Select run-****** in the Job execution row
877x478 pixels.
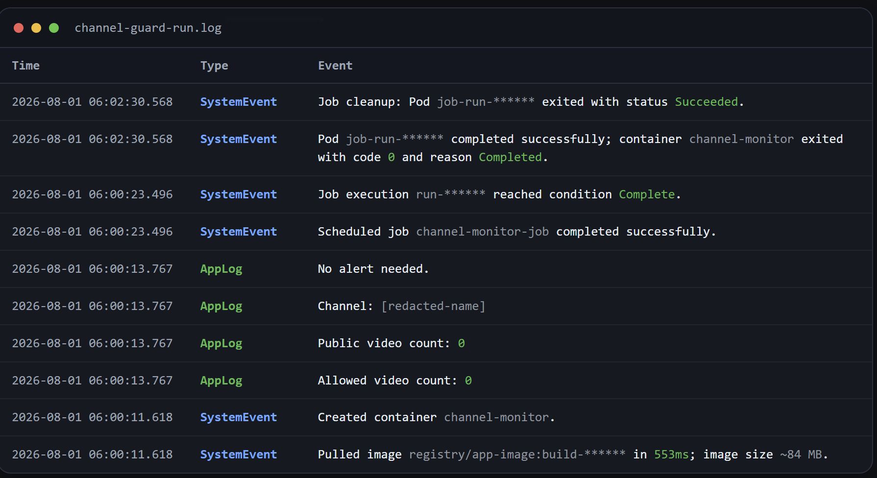451,194
